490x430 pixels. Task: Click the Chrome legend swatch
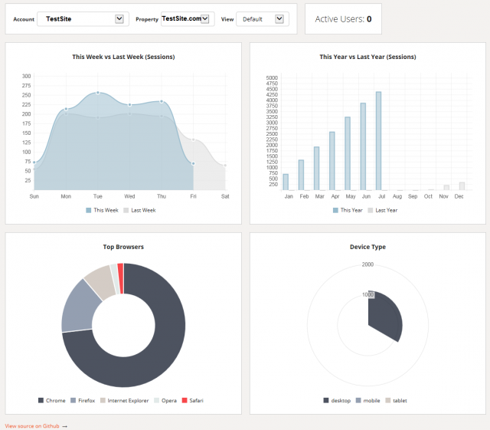[x=41, y=400]
